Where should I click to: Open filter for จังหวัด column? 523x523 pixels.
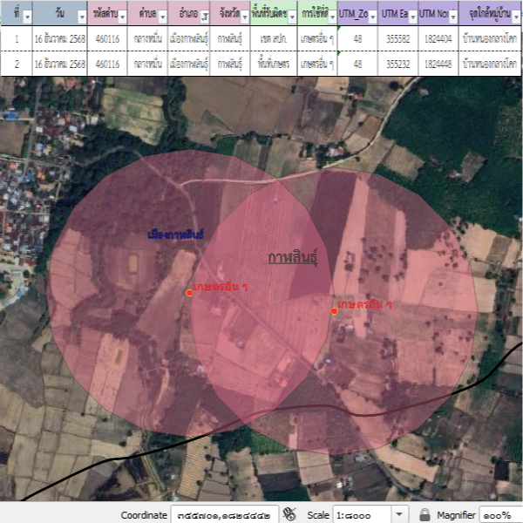coord(244,17)
